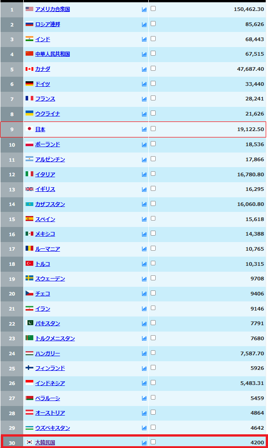This screenshot has width=268, height=448.
Task: Tick the checkbox for インド
Action: point(153,38)
